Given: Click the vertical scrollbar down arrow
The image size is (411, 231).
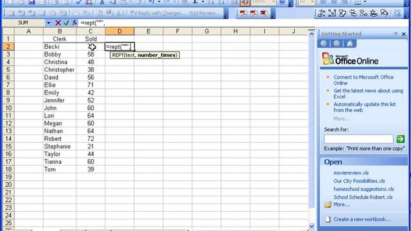Looking at the screenshot, I should [311, 226].
